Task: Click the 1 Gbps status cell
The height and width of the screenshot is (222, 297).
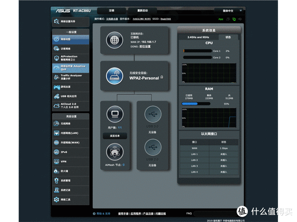Action: coord(224,148)
